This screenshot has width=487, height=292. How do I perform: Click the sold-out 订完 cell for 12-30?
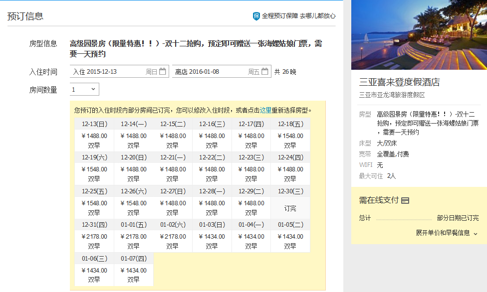tap(290, 208)
